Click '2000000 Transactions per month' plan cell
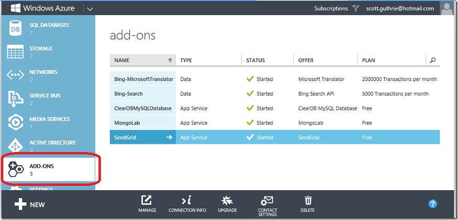This screenshot has height=220, width=458. click(399, 79)
